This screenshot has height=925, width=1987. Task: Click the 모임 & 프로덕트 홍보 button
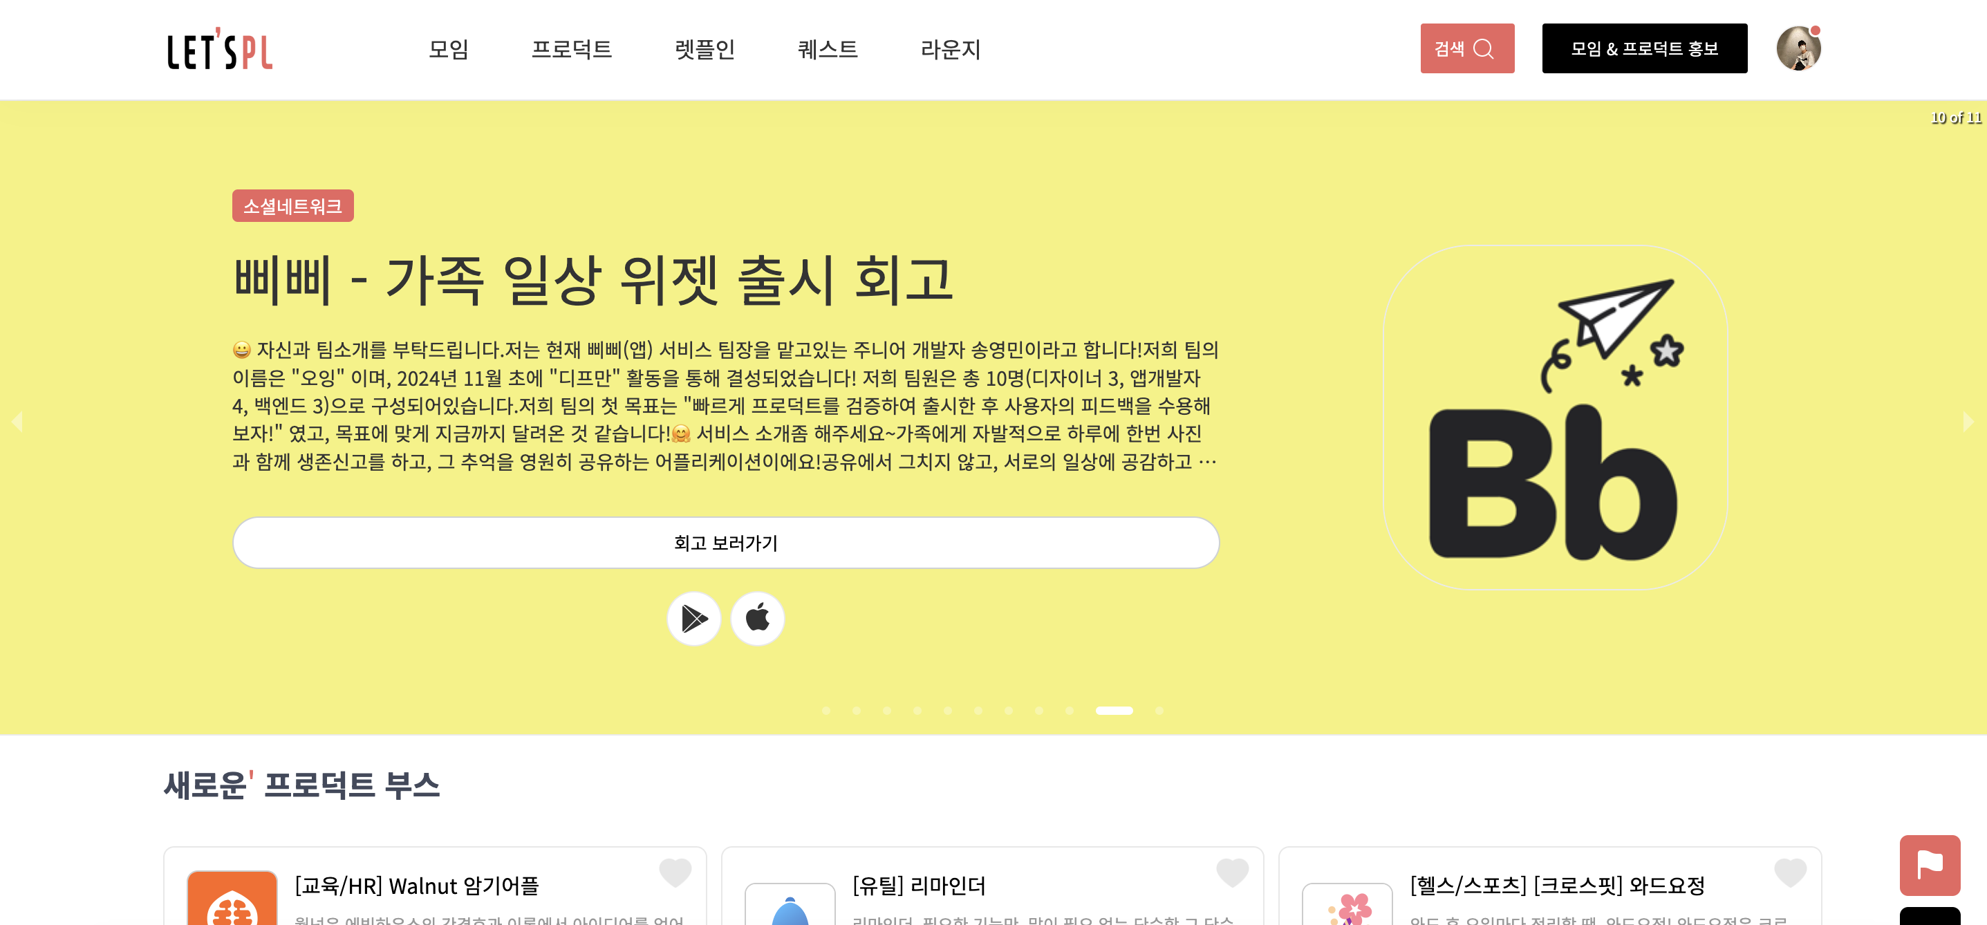coord(1644,48)
